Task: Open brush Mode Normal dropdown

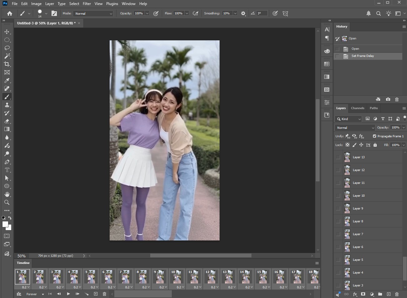Action: (93, 13)
